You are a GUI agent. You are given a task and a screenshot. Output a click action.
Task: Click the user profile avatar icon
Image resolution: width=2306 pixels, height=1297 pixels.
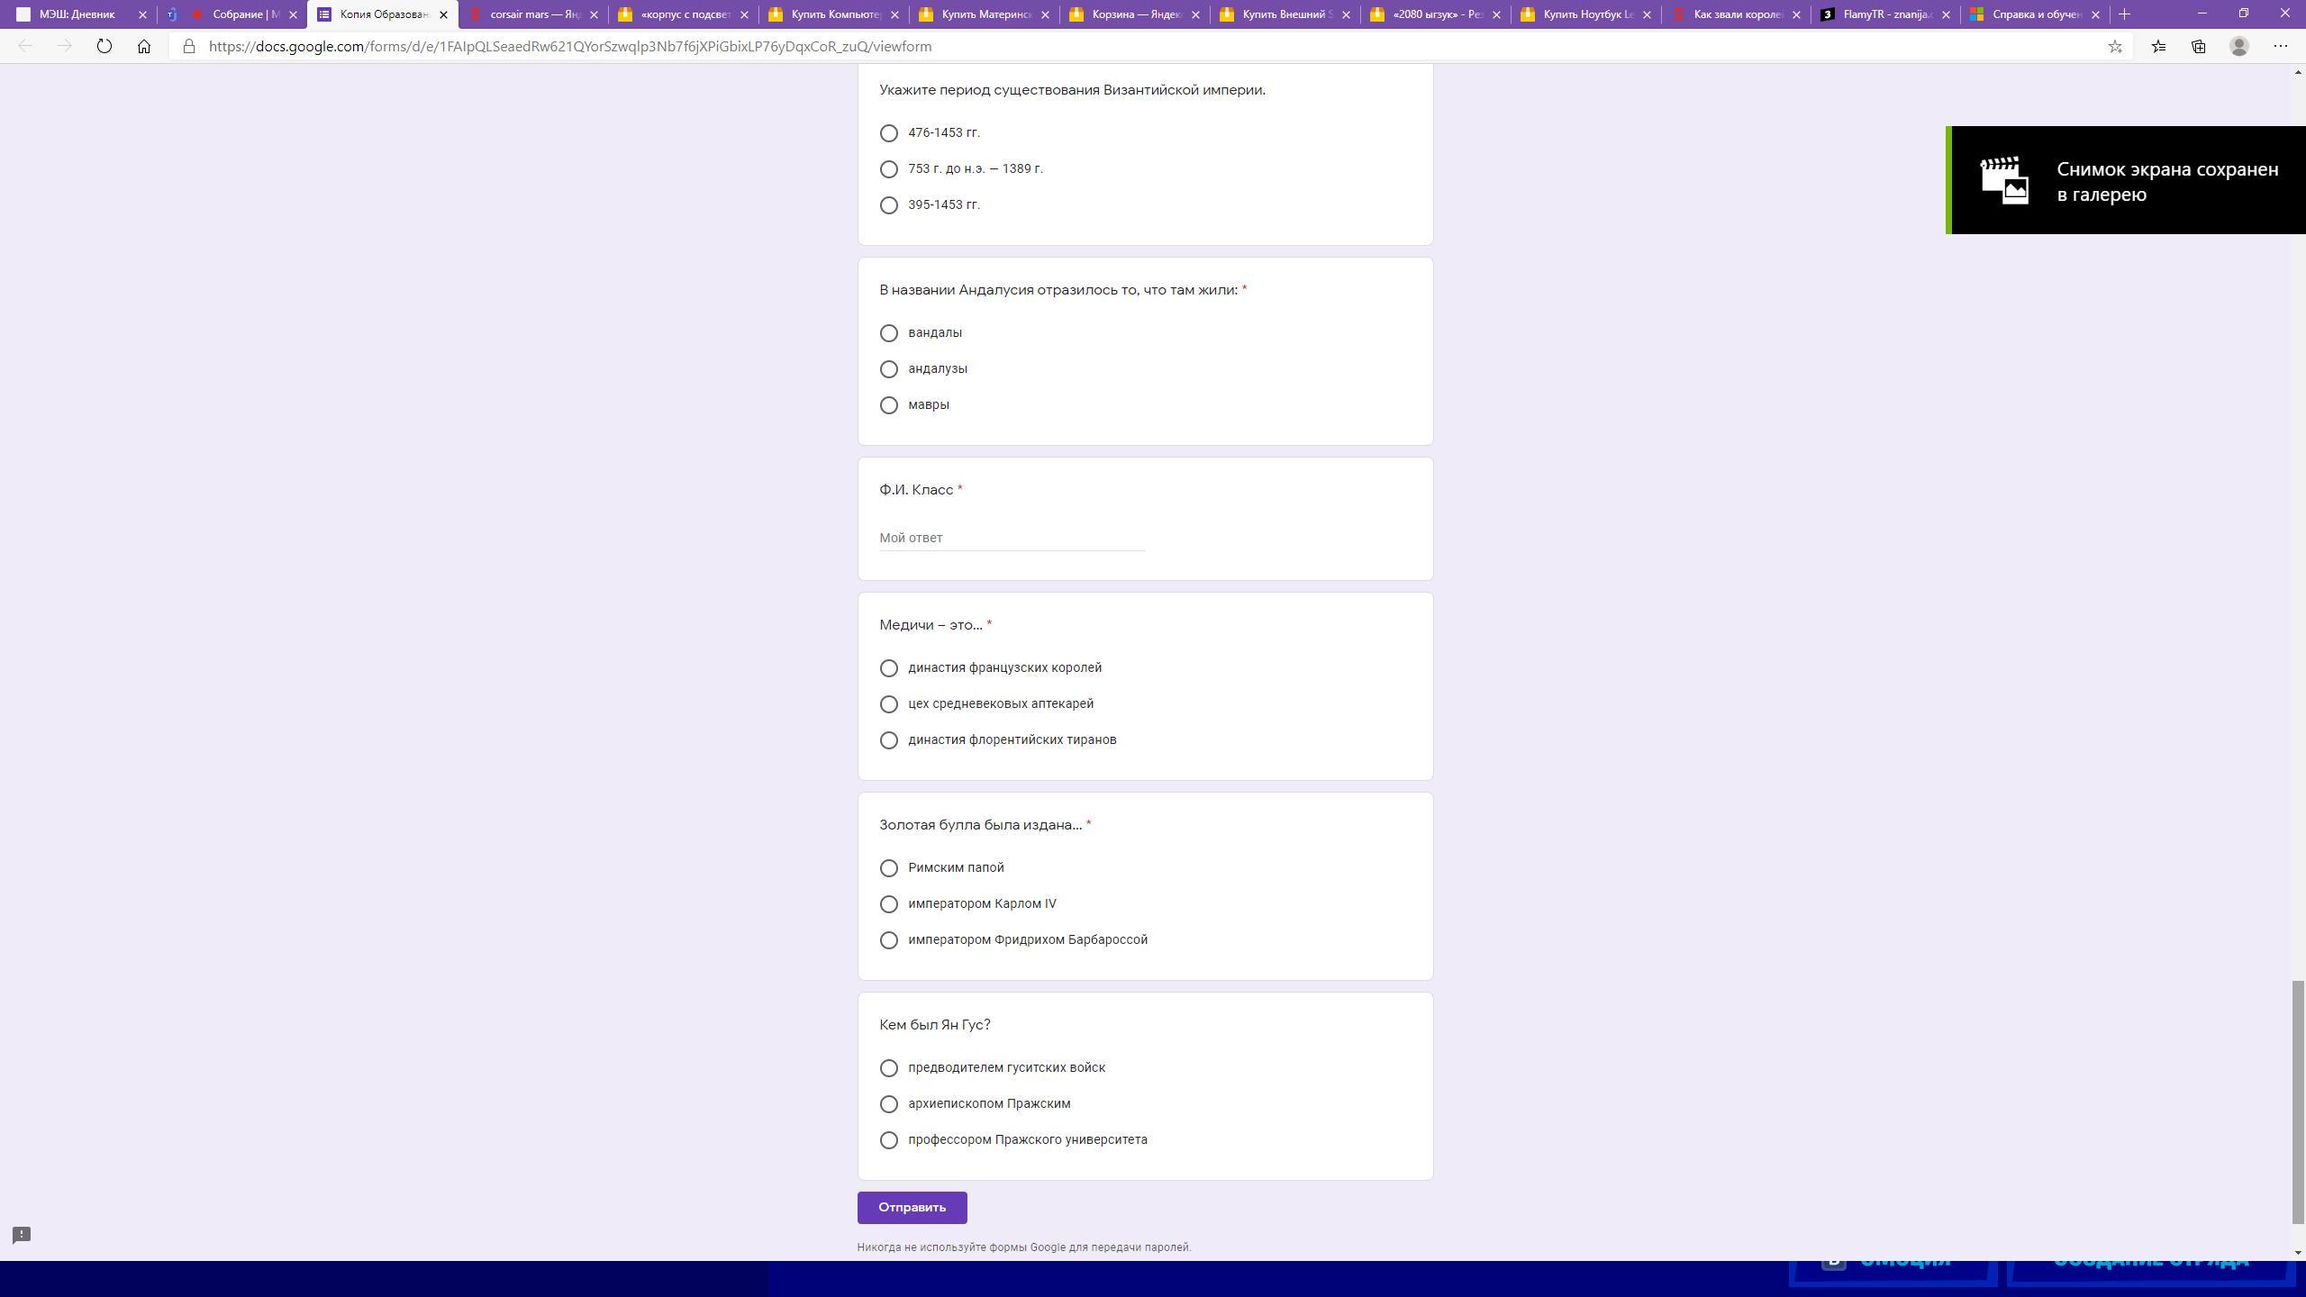[x=2238, y=46]
